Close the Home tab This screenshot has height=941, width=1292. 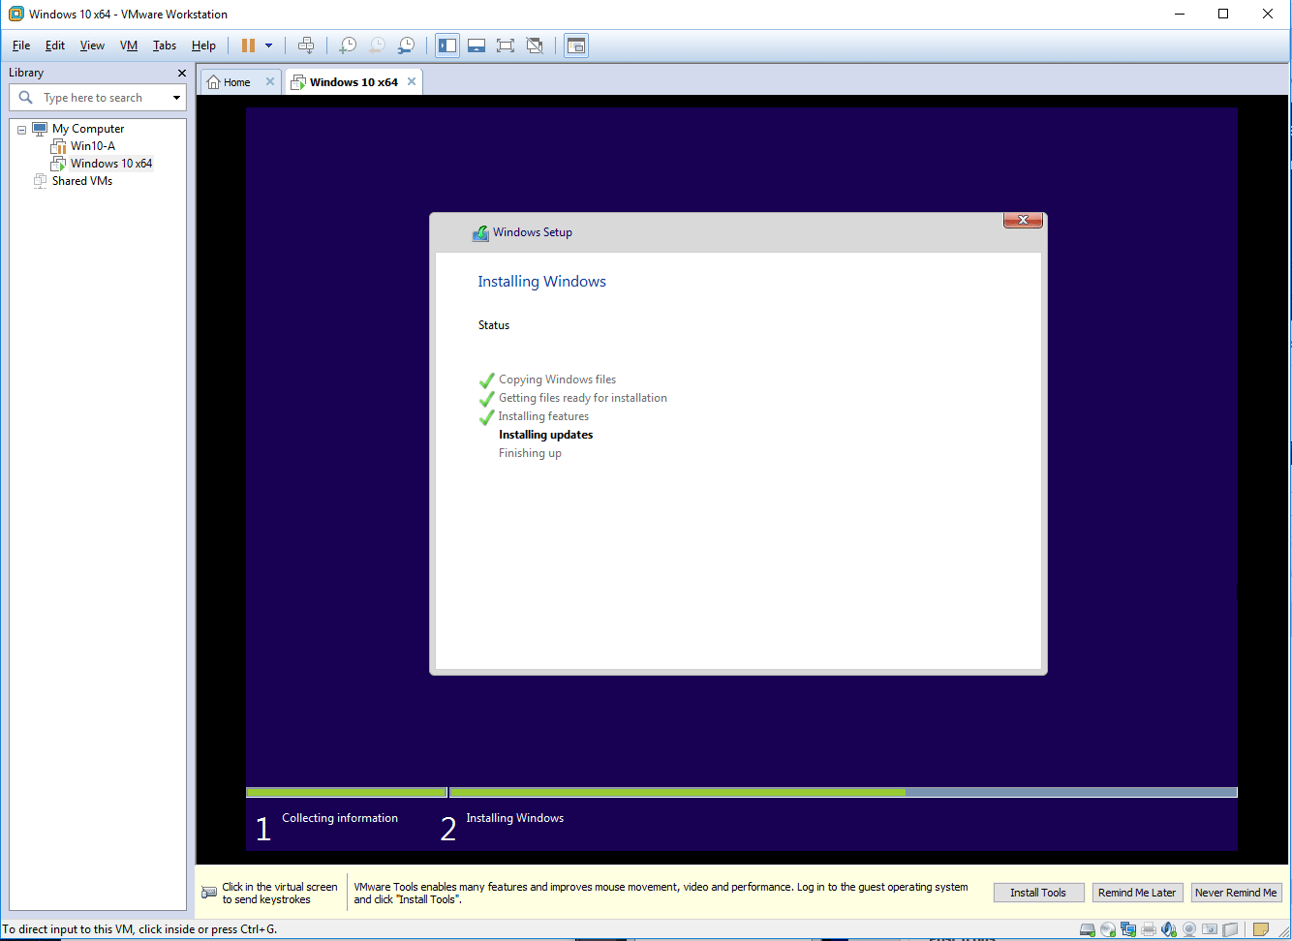click(270, 82)
